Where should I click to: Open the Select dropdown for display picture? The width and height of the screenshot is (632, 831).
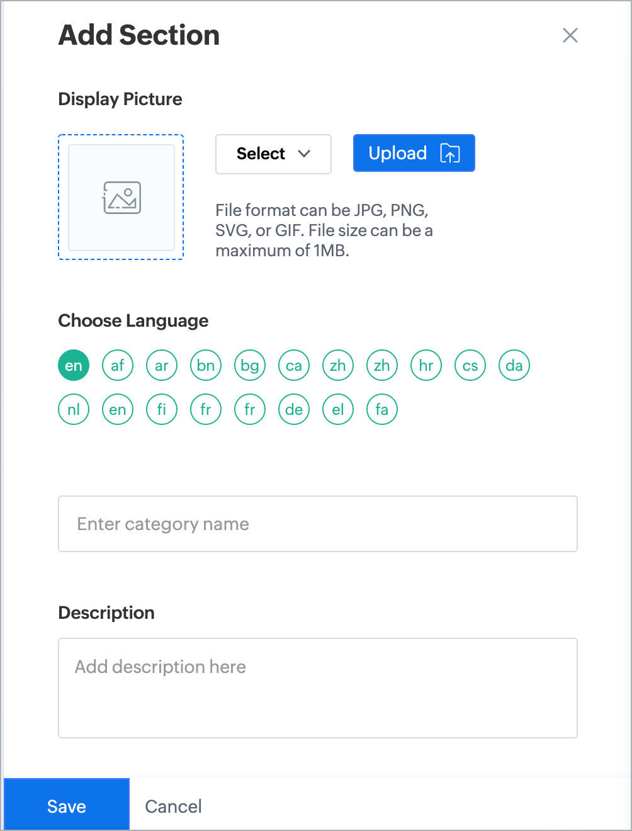273,154
